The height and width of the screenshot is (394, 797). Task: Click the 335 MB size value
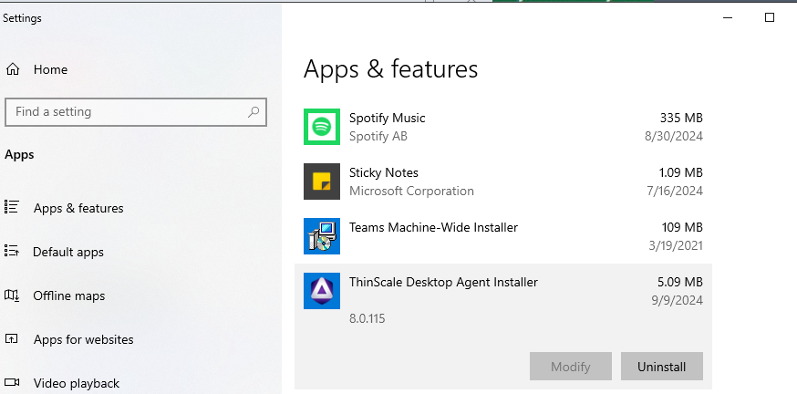click(681, 118)
